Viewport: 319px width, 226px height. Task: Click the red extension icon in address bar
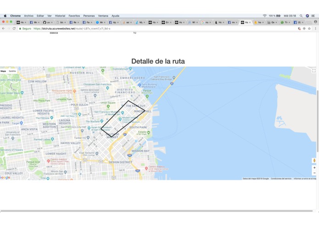coord(299,28)
